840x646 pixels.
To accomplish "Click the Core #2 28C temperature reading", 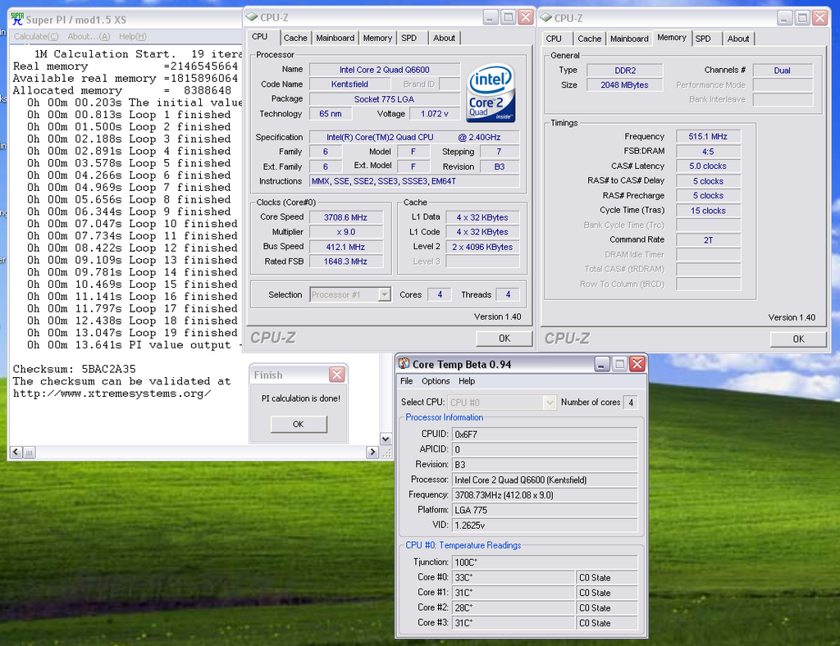I will (x=514, y=607).
